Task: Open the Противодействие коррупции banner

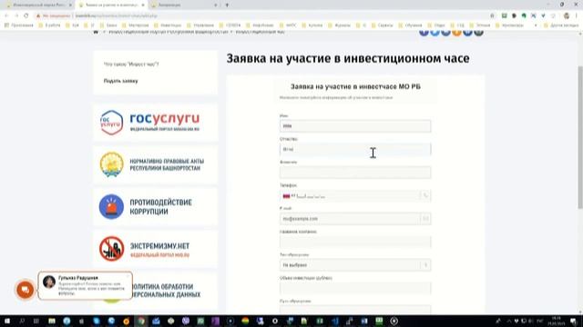Action: tap(156, 207)
